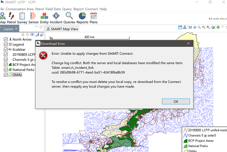Toggle the BCP Project Areas layer checkbox
The image size is (227, 152).
6,65
